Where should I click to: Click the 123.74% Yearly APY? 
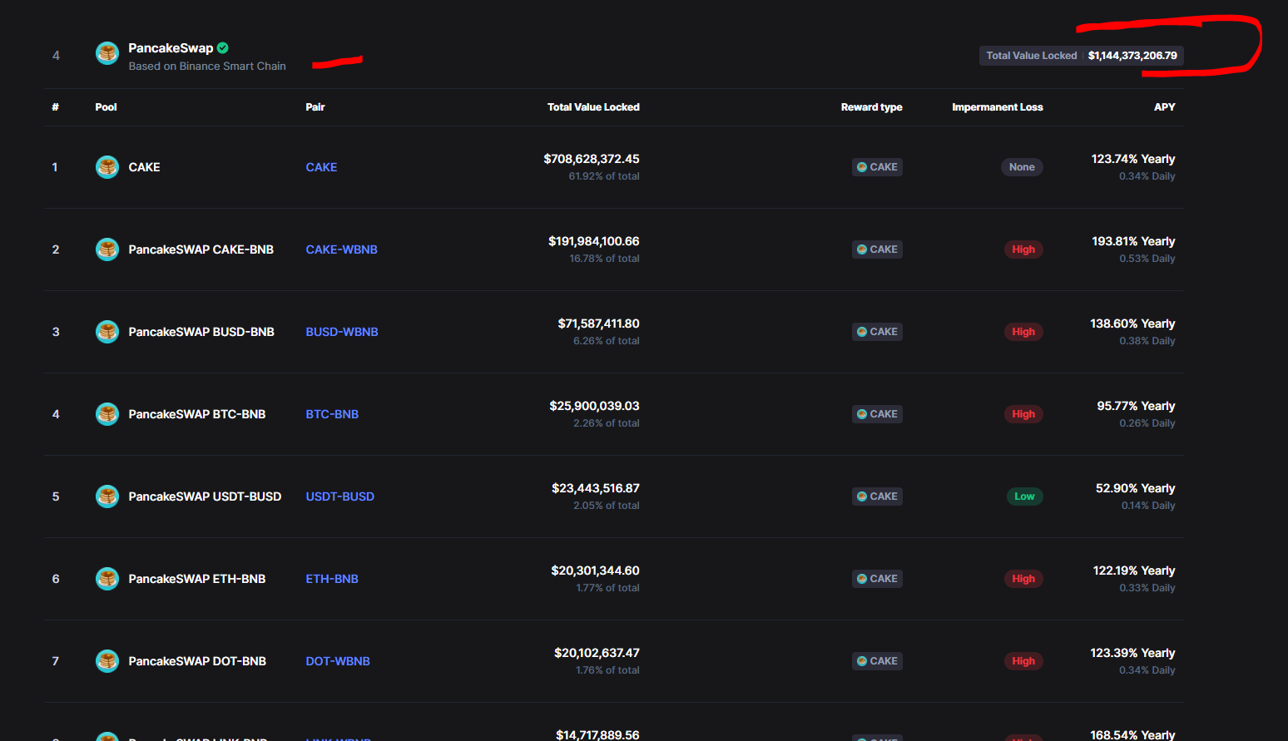[x=1133, y=159]
